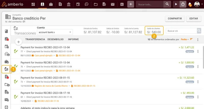Open the Matters briefcase icon in top bar
Viewport: 204px width, 109px height.
tap(51, 4)
